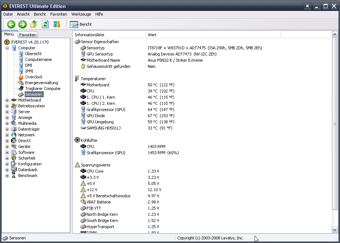Collapse the Computer tree node
The width and height of the screenshot is (340, 243).
coord(7,48)
